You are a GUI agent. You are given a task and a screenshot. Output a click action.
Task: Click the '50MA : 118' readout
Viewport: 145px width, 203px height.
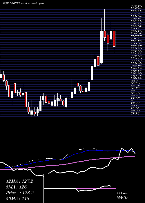tap(17, 199)
